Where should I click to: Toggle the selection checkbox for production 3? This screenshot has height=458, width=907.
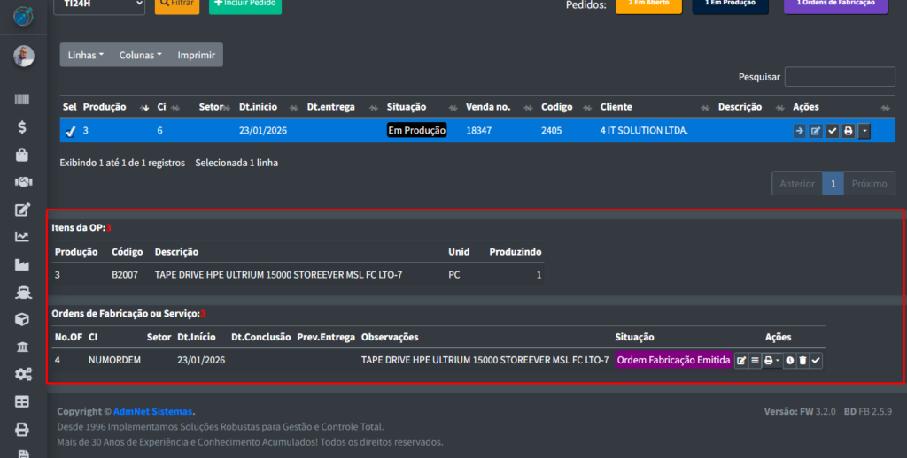(x=70, y=132)
